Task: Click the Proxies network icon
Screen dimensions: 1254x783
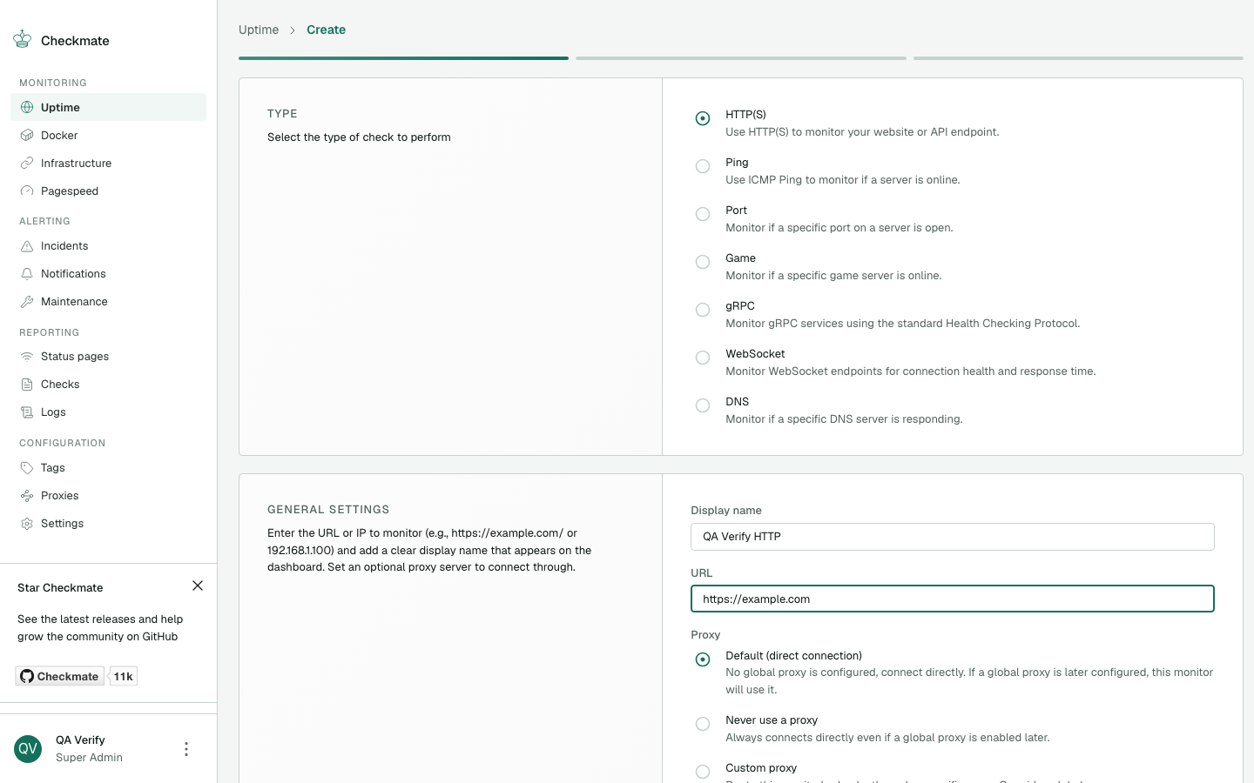Action: [x=27, y=495]
